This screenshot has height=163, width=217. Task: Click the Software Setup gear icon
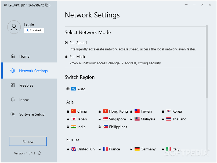(13, 114)
